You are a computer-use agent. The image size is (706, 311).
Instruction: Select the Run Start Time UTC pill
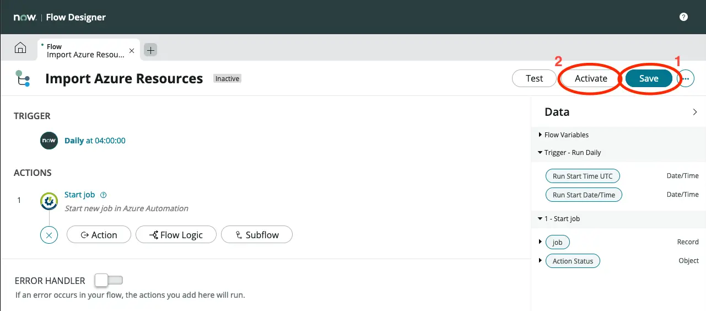[x=583, y=176]
